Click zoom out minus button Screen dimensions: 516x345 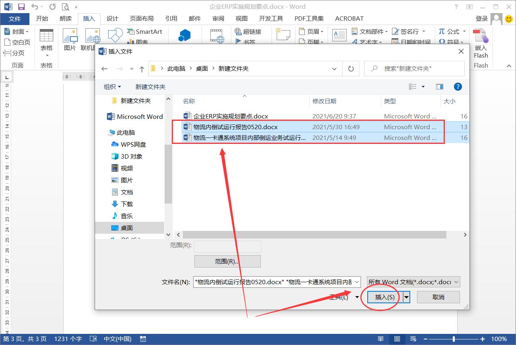click(425, 339)
